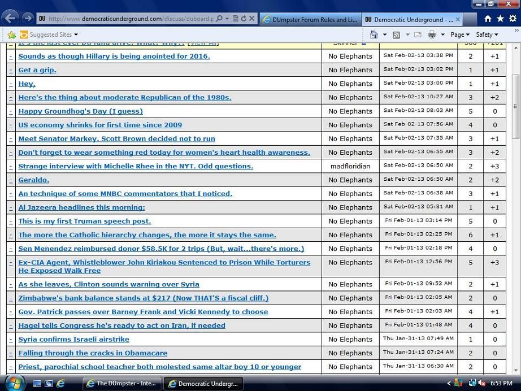This screenshot has width=521, height=391.
Task: Collapse the 'Geraldo.' thread row
Action: [11, 180]
